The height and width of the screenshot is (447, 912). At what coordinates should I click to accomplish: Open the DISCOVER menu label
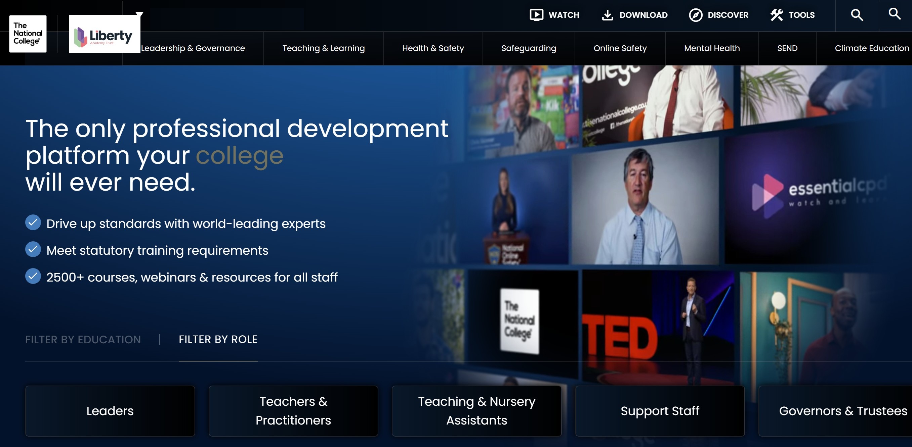pyautogui.click(x=728, y=15)
